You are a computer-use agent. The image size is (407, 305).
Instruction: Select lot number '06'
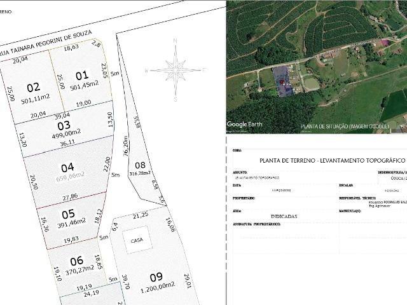(x=77, y=261)
